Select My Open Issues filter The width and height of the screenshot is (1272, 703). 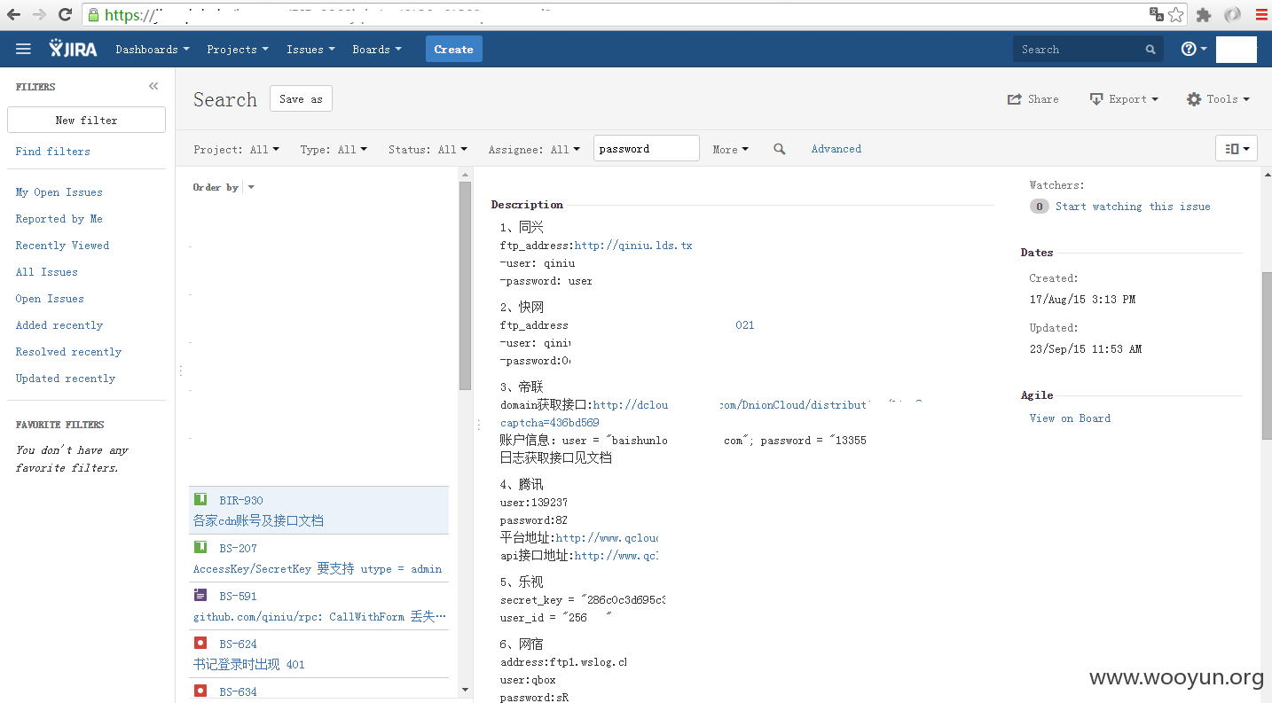pos(59,192)
